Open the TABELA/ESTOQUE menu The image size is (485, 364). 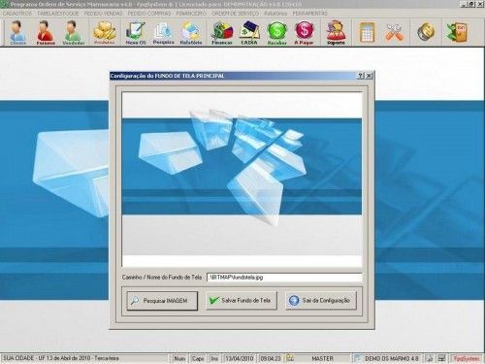pyautogui.click(x=58, y=14)
